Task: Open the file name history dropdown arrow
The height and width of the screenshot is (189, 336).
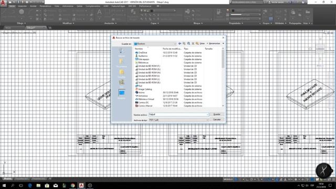Action: point(207,114)
